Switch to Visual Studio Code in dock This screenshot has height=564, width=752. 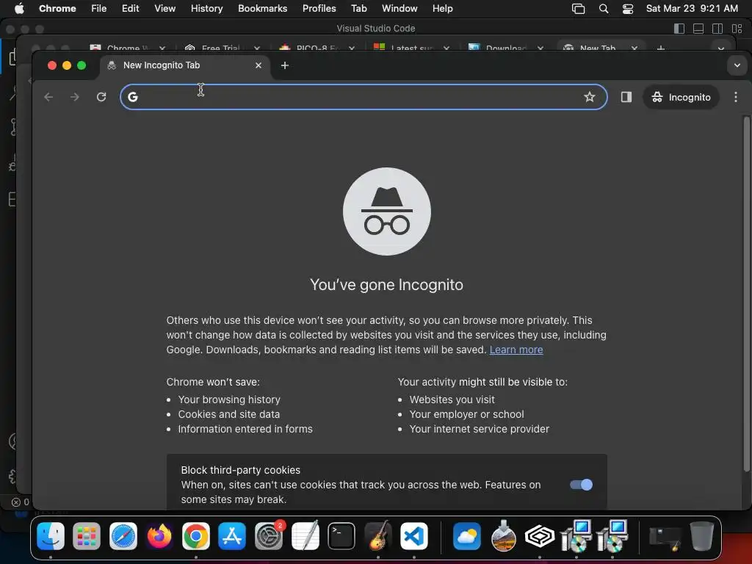click(x=414, y=535)
